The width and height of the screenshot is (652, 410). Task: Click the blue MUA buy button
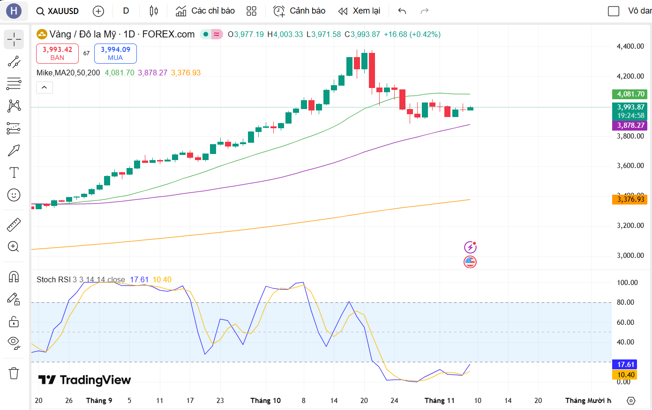pos(115,53)
